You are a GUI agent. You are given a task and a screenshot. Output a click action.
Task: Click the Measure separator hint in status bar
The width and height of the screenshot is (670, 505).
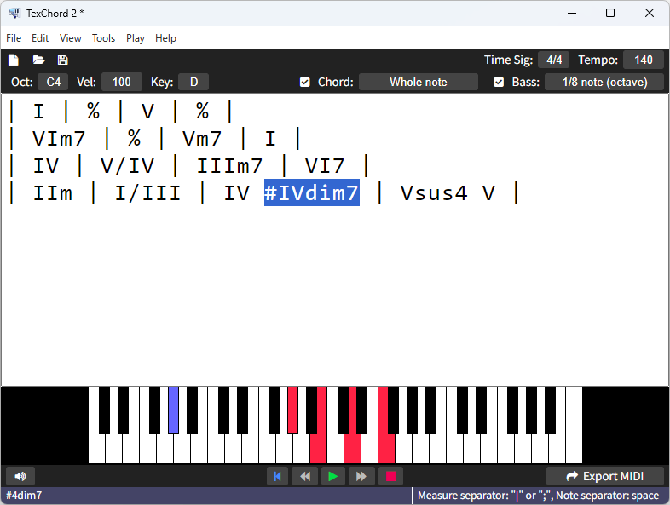click(x=539, y=496)
